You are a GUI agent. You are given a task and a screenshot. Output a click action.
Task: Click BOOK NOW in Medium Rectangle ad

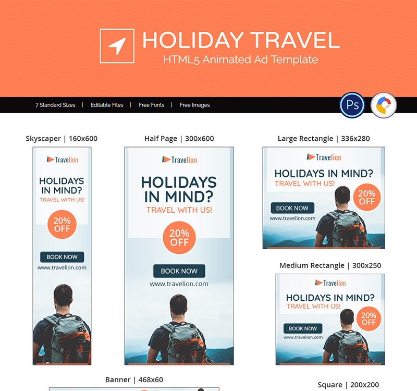(x=303, y=328)
